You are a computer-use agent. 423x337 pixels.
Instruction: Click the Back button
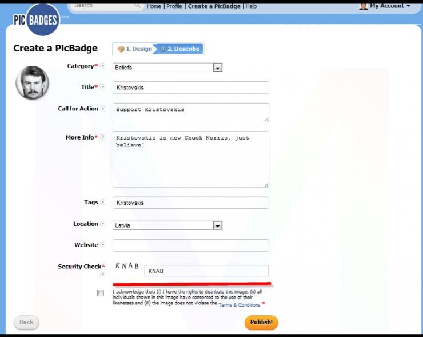coord(26,322)
